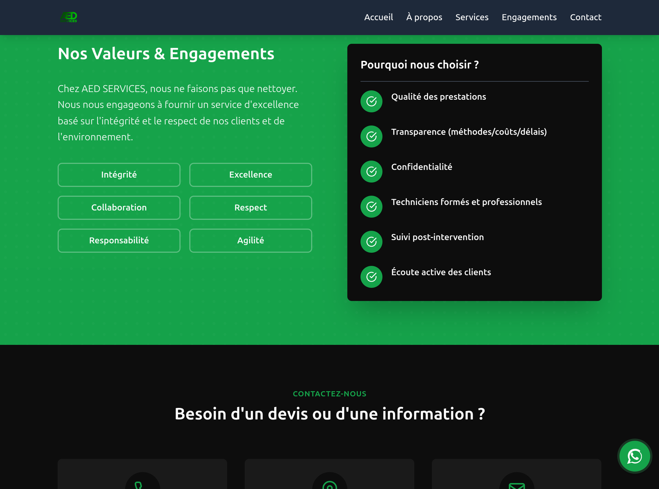Click Techniciens formés et professionnels text
This screenshot has width=659, height=489.
[467, 202]
